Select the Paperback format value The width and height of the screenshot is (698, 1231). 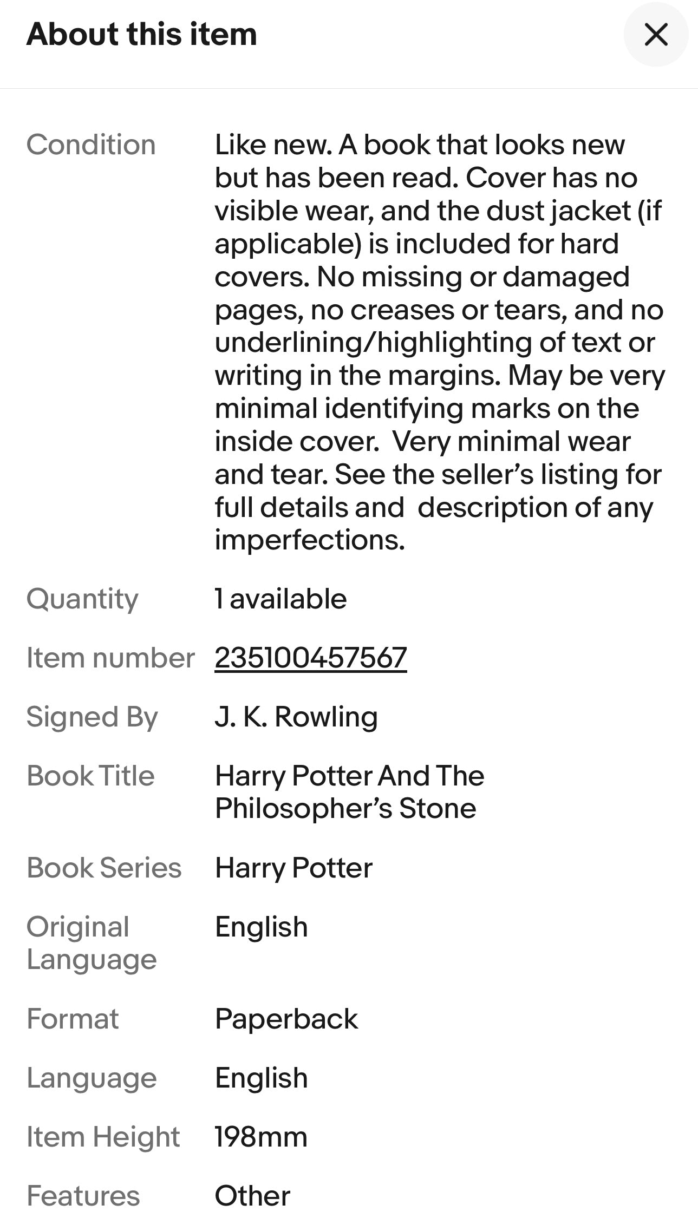tap(286, 1019)
